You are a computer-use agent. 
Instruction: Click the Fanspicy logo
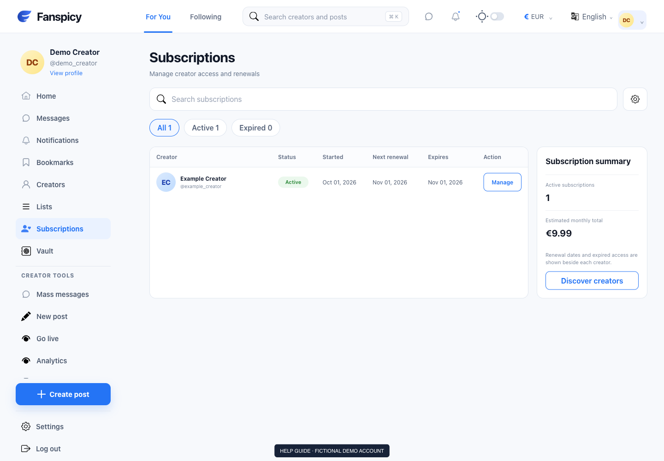(x=49, y=17)
